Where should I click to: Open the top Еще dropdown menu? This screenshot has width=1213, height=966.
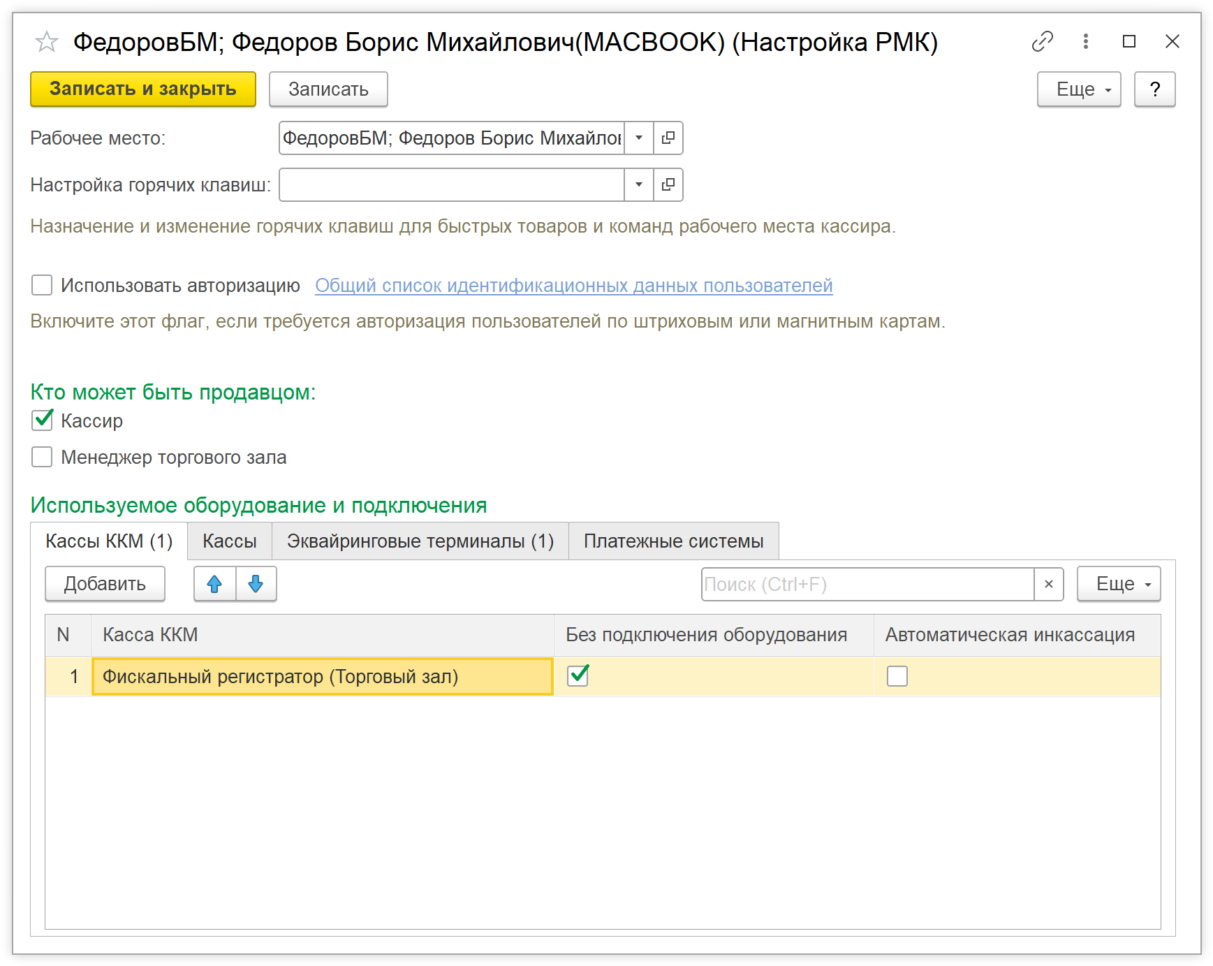click(x=1078, y=89)
